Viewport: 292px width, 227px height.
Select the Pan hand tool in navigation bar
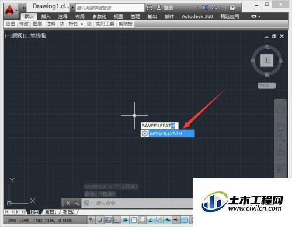pos(280,126)
